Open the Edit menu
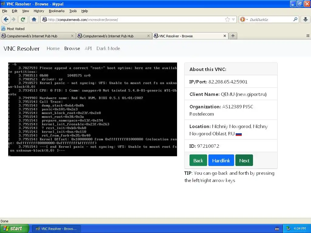 [15, 11]
